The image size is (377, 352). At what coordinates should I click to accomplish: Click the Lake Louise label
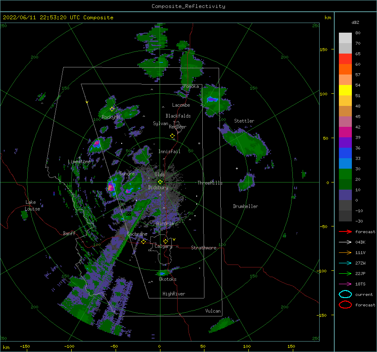[x=32, y=206]
